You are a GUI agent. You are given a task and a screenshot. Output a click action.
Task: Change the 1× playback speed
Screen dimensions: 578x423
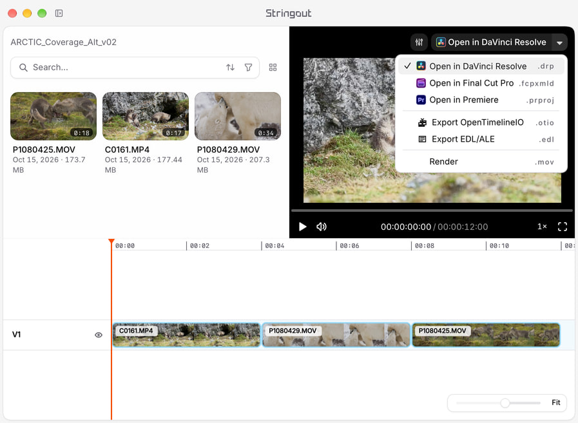click(x=542, y=227)
